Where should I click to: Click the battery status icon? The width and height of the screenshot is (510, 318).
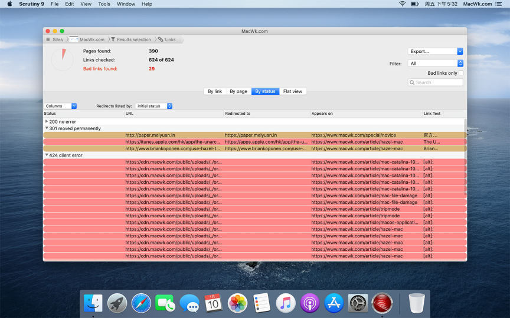(x=415, y=4)
